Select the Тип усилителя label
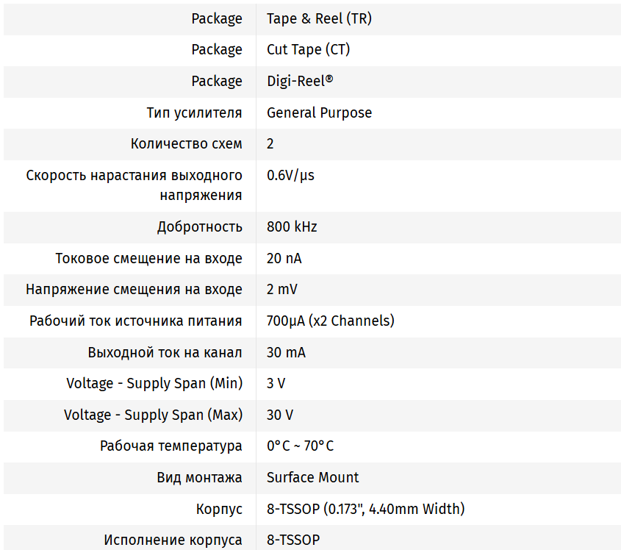The image size is (621, 550). (x=194, y=113)
